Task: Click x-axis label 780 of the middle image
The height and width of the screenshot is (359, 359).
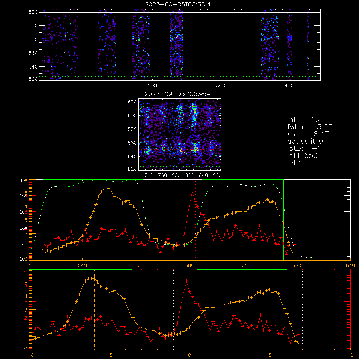Action: [163, 176]
